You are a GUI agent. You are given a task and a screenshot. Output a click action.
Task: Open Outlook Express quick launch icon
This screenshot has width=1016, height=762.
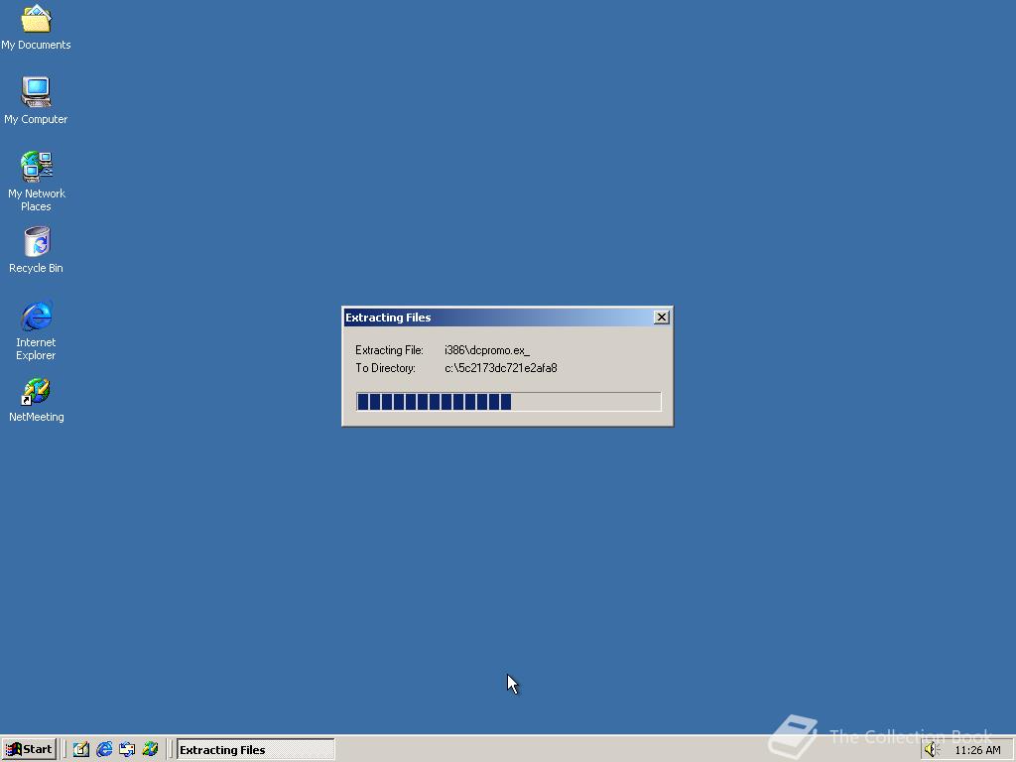click(127, 750)
